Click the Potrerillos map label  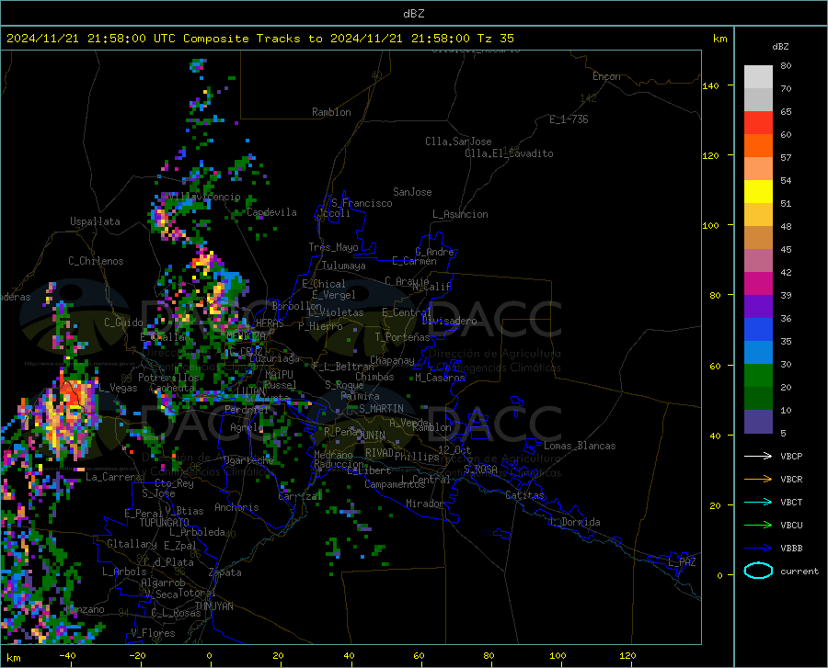[168, 378]
